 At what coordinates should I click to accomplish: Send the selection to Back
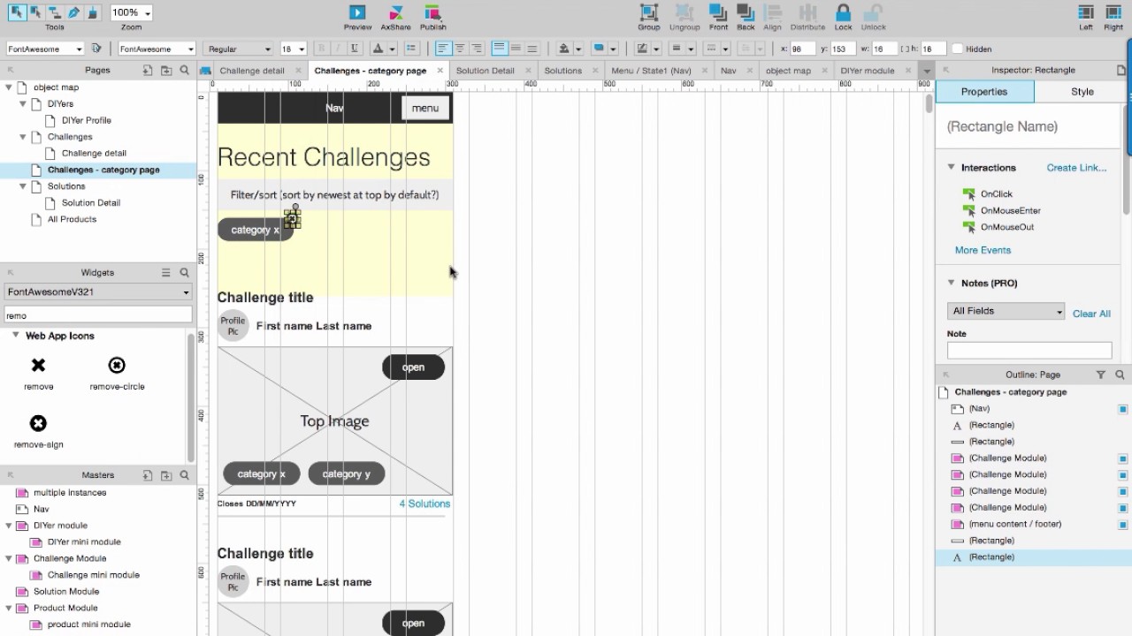(x=746, y=12)
